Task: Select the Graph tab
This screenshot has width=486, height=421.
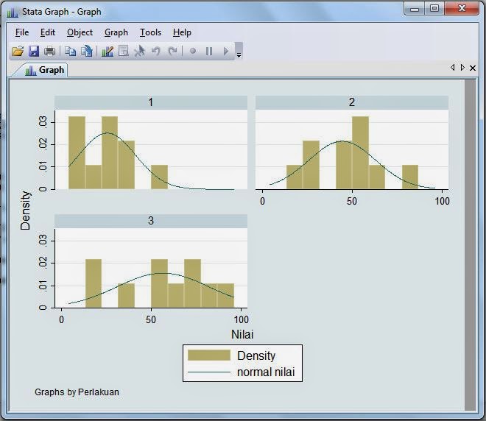Action: click(45, 70)
